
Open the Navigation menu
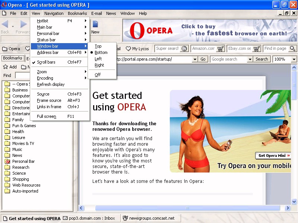click(54, 13)
